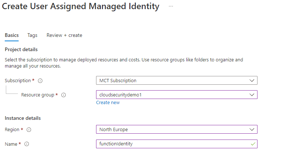
Task: Click the green validation checkmark in the Name field
Action: click(x=253, y=144)
